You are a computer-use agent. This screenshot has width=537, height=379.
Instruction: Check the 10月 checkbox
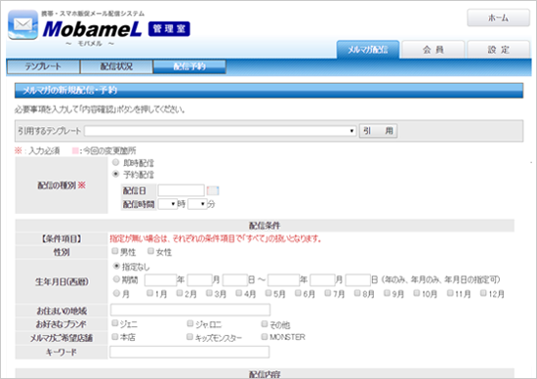point(417,293)
